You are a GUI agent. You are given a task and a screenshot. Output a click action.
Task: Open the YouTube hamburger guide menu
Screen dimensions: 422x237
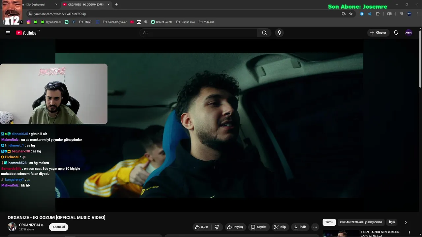point(8,33)
